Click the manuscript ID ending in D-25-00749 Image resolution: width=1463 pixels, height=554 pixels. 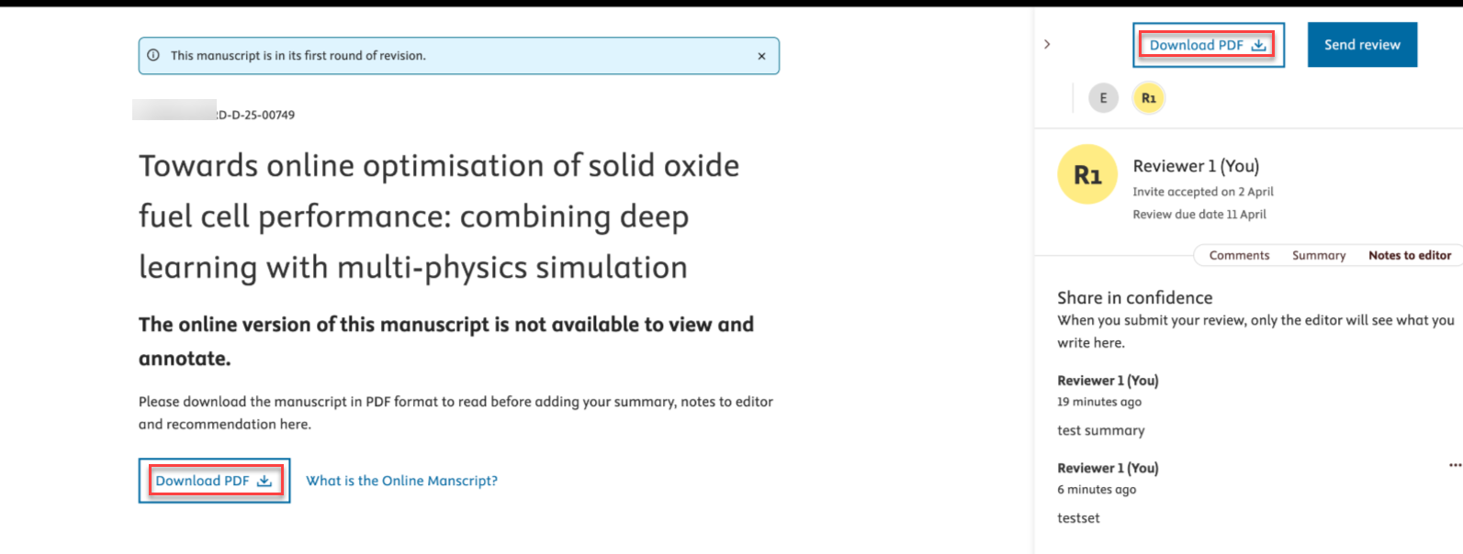[x=255, y=115]
